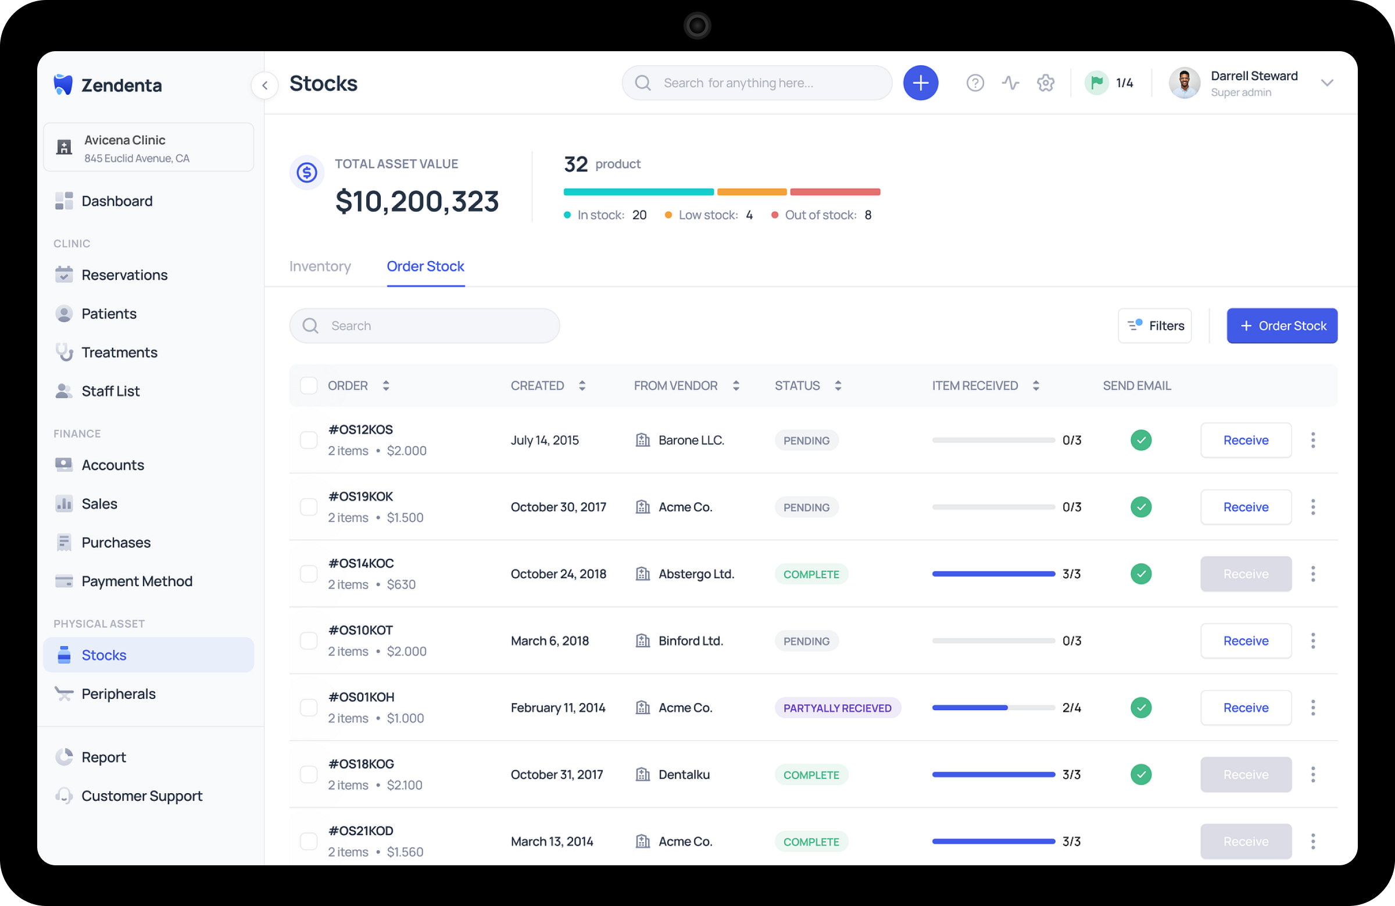Image resolution: width=1395 pixels, height=906 pixels.
Task: Select the checkbox for order #OS19KOK
Action: click(x=308, y=507)
